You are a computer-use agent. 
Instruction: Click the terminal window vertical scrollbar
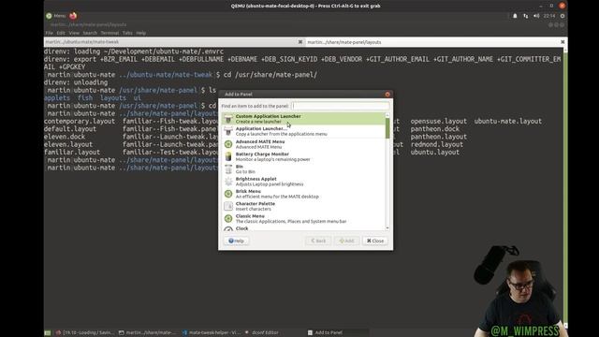coord(565,187)
